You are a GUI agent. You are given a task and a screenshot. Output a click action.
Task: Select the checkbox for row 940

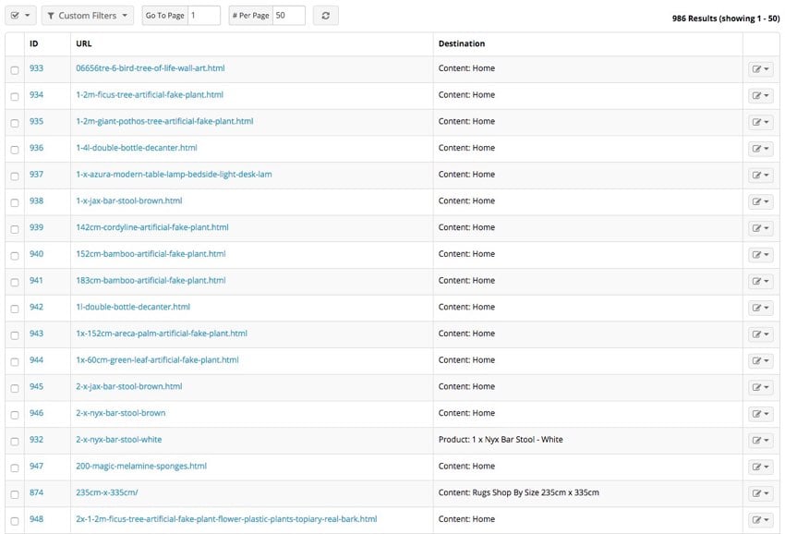coord(15,256)
